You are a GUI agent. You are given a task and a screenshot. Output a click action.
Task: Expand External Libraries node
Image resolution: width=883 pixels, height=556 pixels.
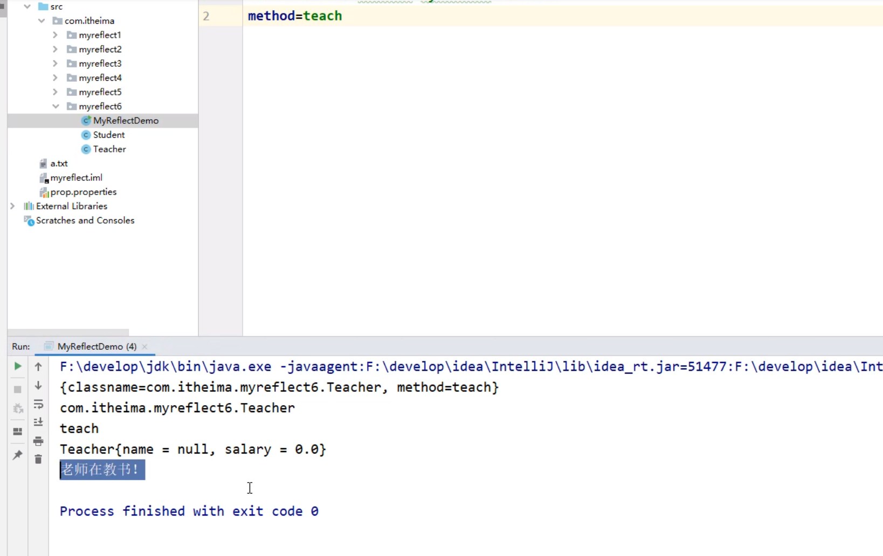12,206
